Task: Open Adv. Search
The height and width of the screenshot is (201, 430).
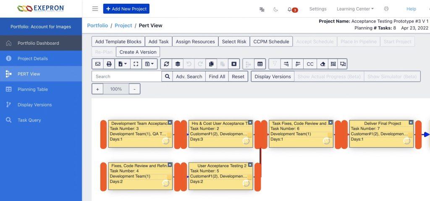Action: coord(189,77)
